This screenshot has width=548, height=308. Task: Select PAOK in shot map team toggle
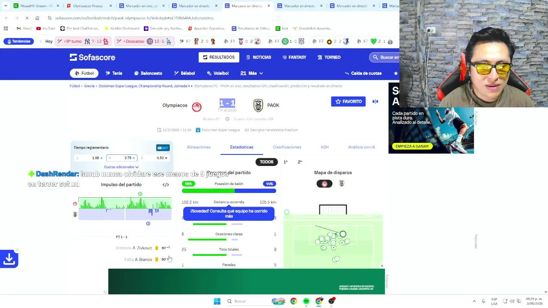[341, 184]
